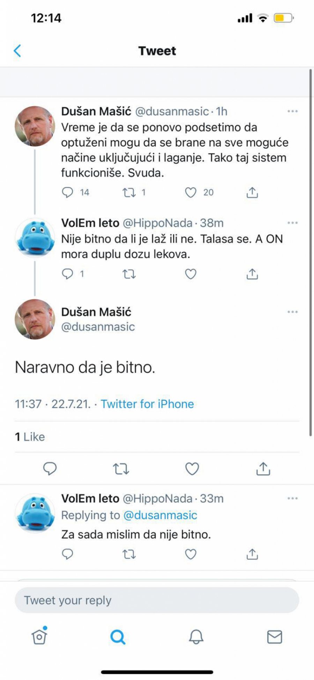Image resolution: width=314 pixels, height=680 pixels.
Task: Reply to Dušan Mašić's top tweet
Action: pos(68,192)
